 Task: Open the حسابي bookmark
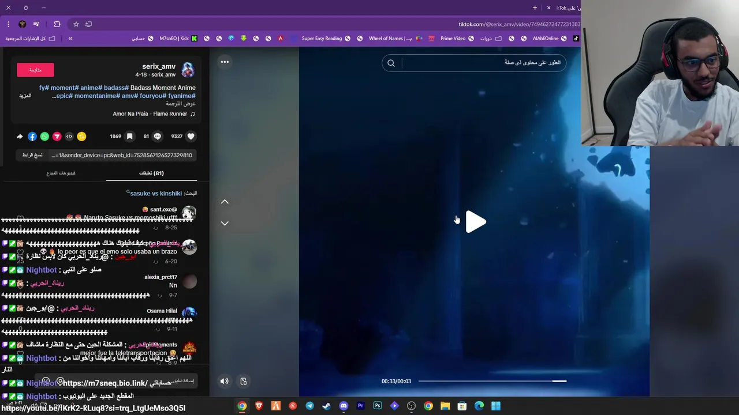click(x=142, y=39)
